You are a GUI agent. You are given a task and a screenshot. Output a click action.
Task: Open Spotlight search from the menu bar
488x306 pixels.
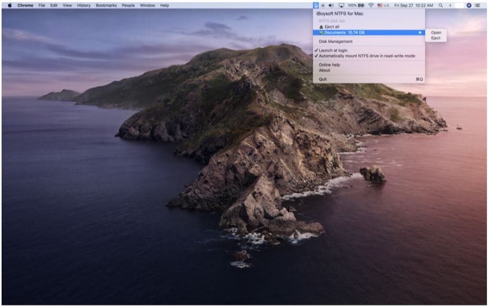coord(440,5)
